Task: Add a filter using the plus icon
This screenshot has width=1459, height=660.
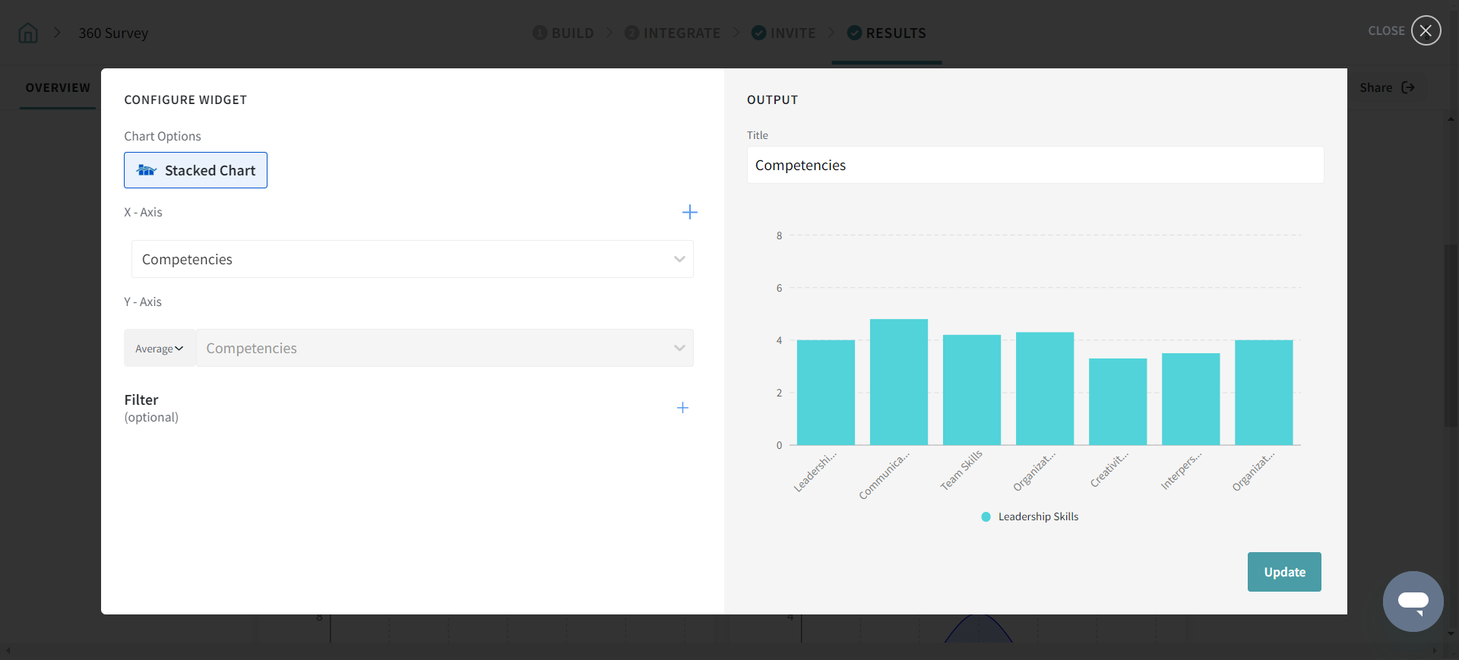Action: [682, 408]
